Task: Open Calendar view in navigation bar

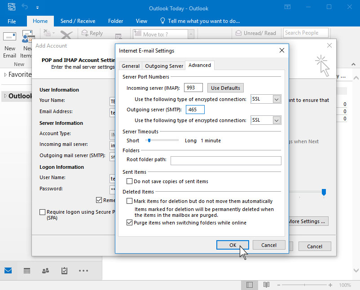Action: point(27,271)
